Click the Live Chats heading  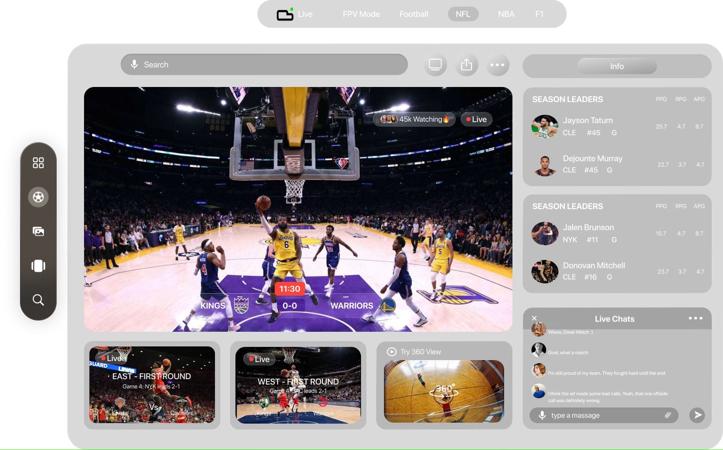click(x=615, y=319)
